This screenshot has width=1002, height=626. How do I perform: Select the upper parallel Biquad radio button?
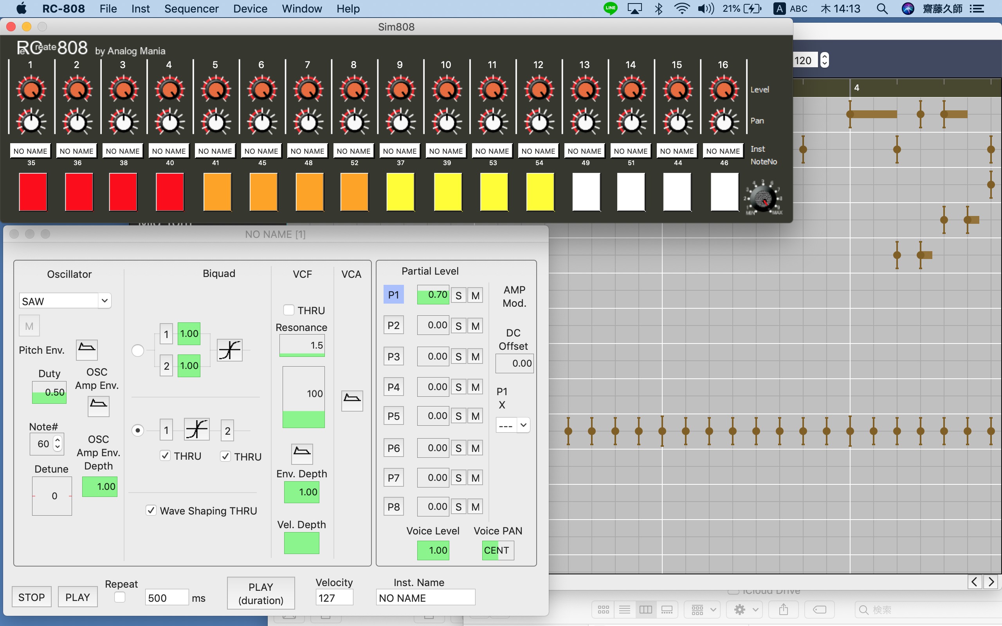click(x=137, y=351)
